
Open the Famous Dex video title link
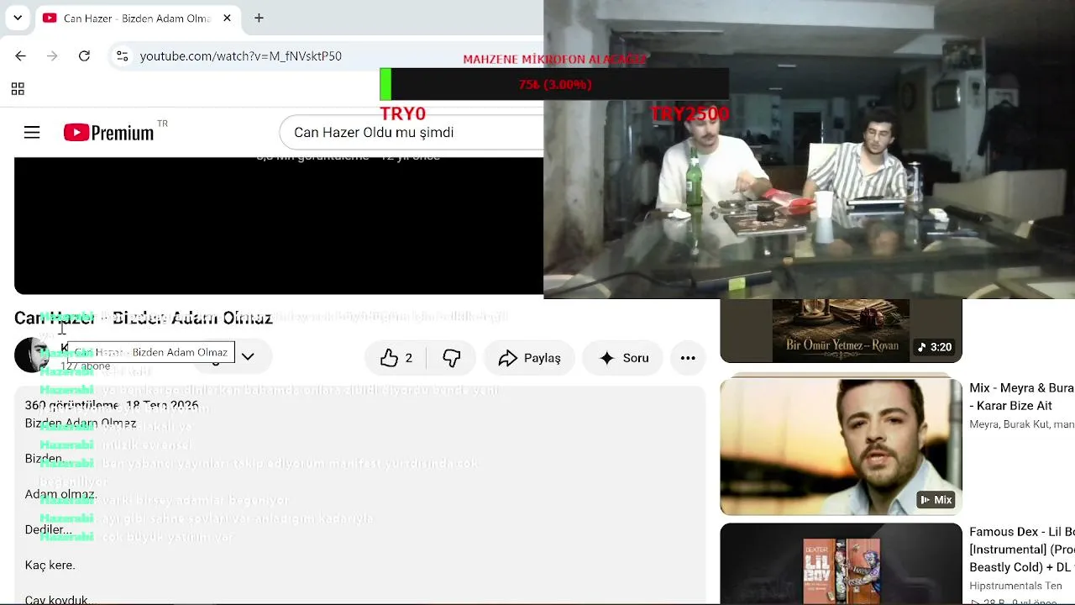(1022, 550)
